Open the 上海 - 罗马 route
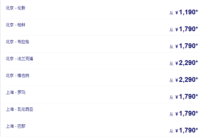The width and height of the screenshot is (206, 137). (x=16, y=92)
